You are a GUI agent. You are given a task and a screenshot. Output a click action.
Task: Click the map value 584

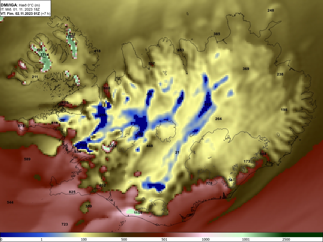[x=263, y=154]
